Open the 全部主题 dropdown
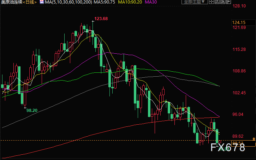The width and height of the screenshot is (256, 160). pos(195,2)
